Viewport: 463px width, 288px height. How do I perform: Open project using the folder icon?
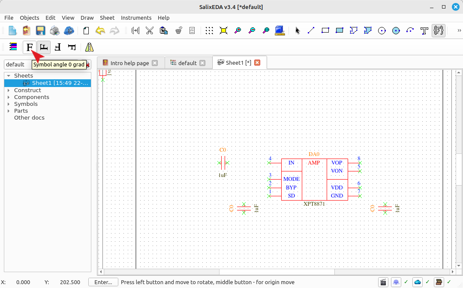coord(27,30)
